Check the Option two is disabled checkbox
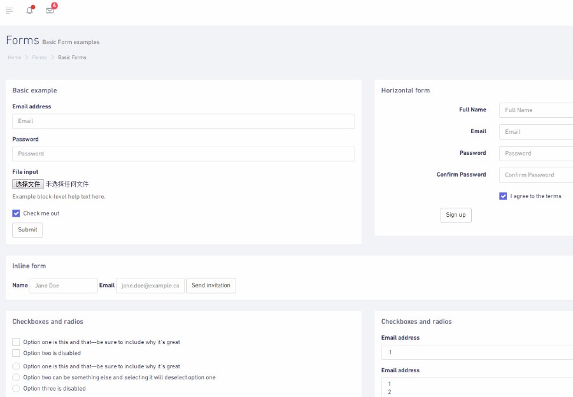This screenshot has height=397, width=573. [16, 353]
